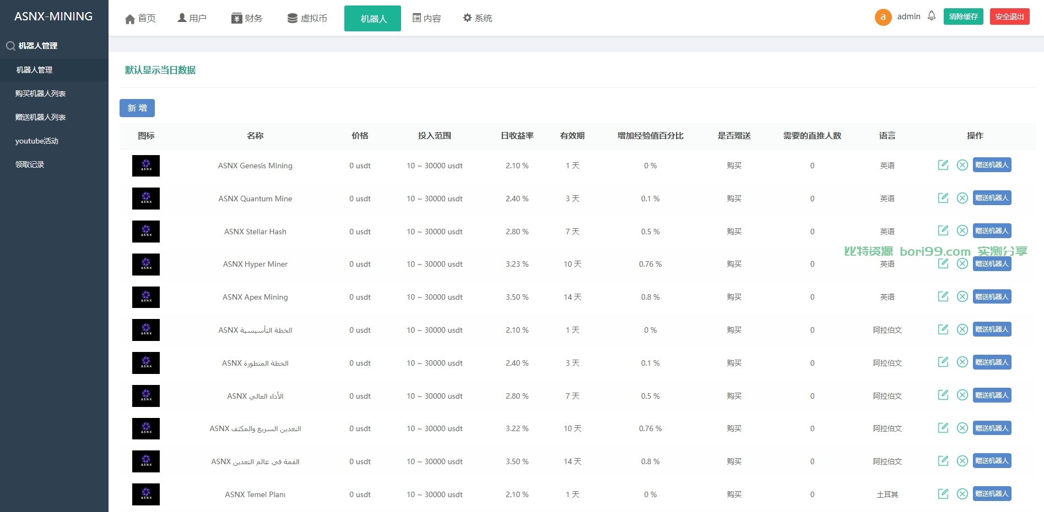Delete ASNX Hyper Miner robot

tap(962, 263)
